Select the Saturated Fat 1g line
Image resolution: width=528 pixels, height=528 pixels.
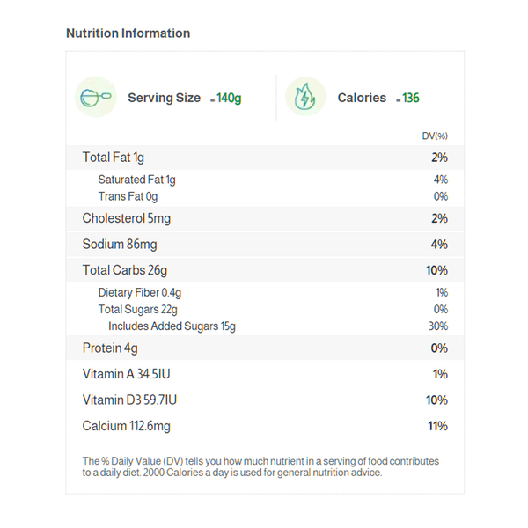point(136,180)
